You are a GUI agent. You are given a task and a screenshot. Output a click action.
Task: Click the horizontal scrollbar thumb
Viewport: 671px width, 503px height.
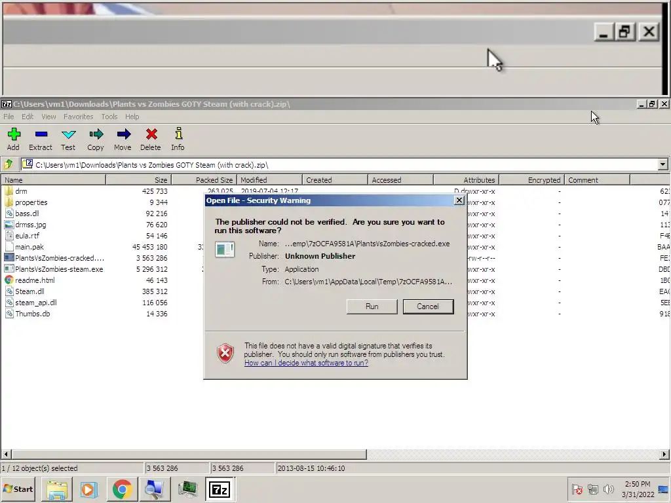(x=189, y=455)
